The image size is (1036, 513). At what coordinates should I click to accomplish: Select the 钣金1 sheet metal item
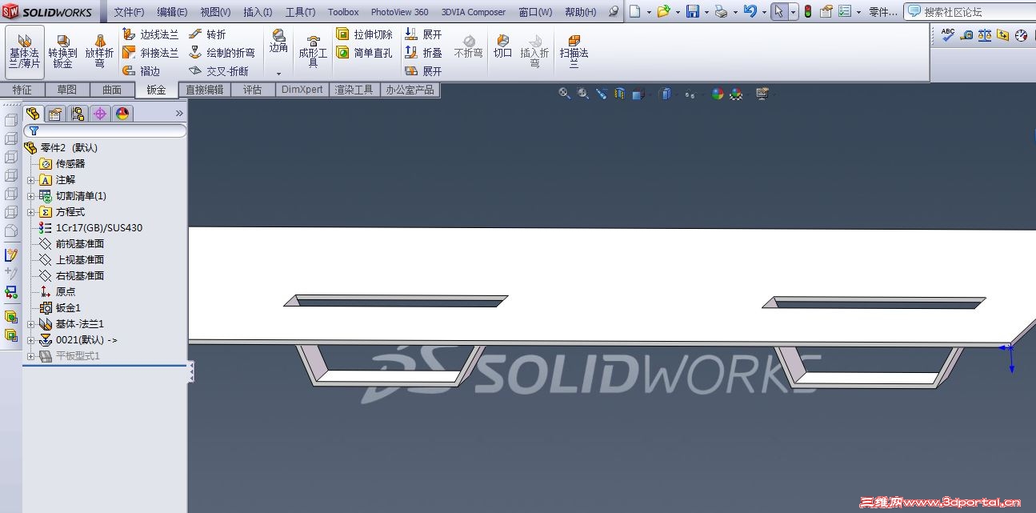(60, 308)
